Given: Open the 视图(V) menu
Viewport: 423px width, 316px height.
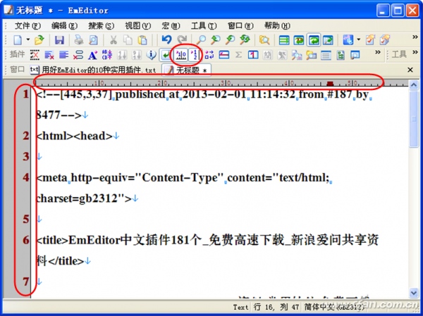Looking at the screenshot, I should pyautogui.click(x=137, y=26).
